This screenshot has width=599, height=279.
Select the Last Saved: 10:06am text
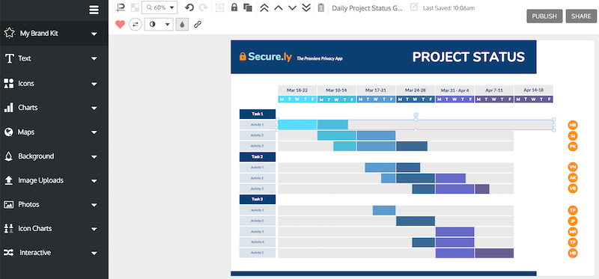pos(449,8)
